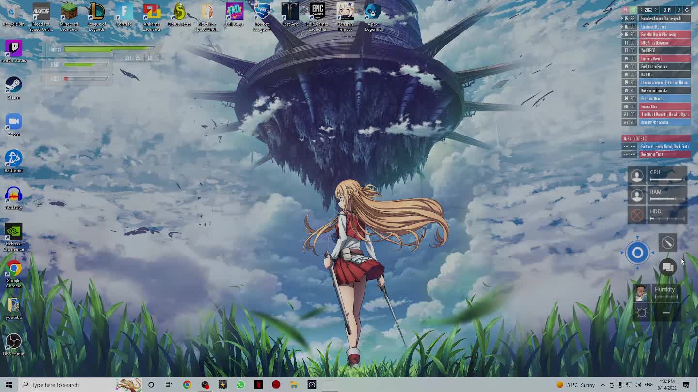Launch the Genshin Impact shortcut
This screenshot has height=392, width=698.
(x=345, y=17)
